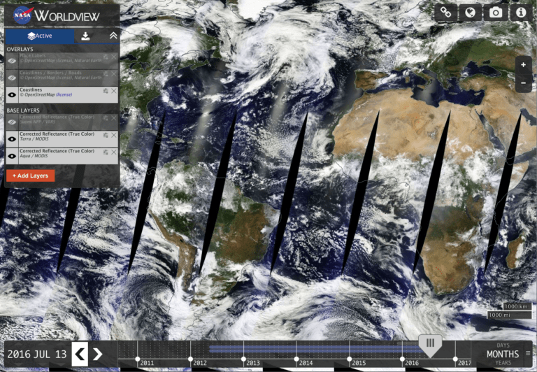Image resolution: width=537 pixels, height=372 pixels.
Task: Collapse the timeline with the side handle
Action: [529, 354]
